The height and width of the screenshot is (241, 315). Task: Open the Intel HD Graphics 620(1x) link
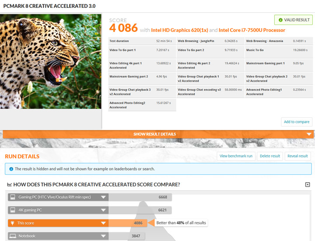point(179,30)
